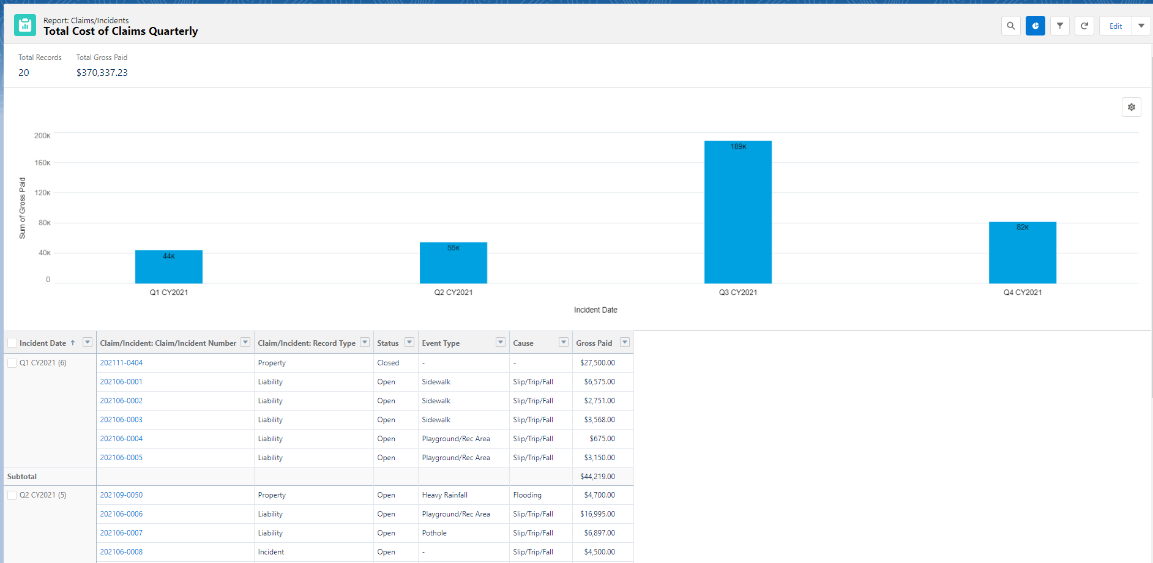Check the Incident Date header checkbox
1153x563 pixels.
click(12, 343)
